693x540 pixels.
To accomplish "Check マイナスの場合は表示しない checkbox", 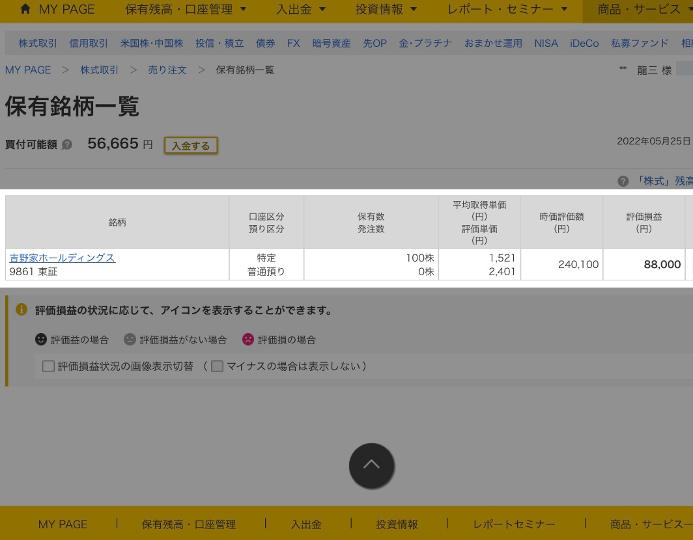I will [217, 366].
